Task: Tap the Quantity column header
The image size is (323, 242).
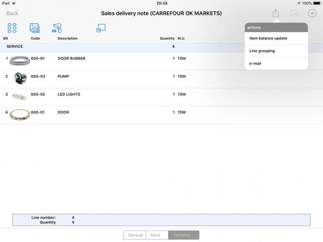Action: [167, 38]
